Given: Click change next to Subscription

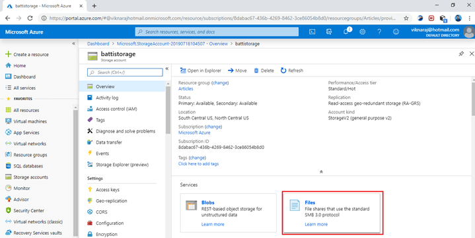Looking at the screenshot, I should [213, 127].
